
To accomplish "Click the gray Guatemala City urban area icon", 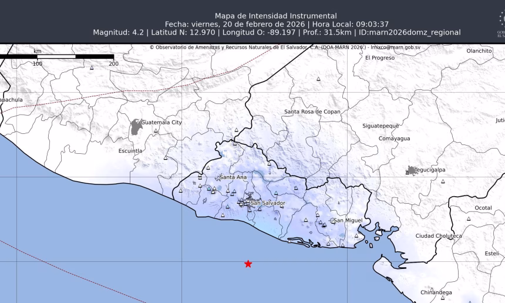I will (x=136, y=127).
